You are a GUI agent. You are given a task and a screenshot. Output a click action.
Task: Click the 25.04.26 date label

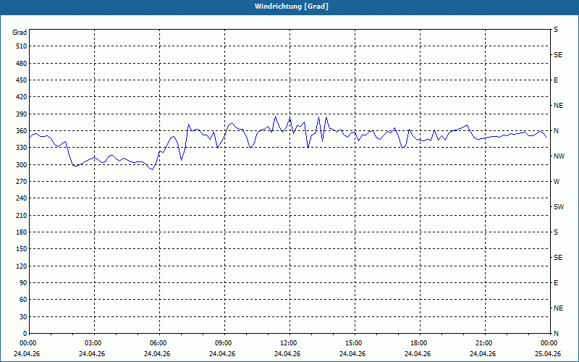pos(548,354)
